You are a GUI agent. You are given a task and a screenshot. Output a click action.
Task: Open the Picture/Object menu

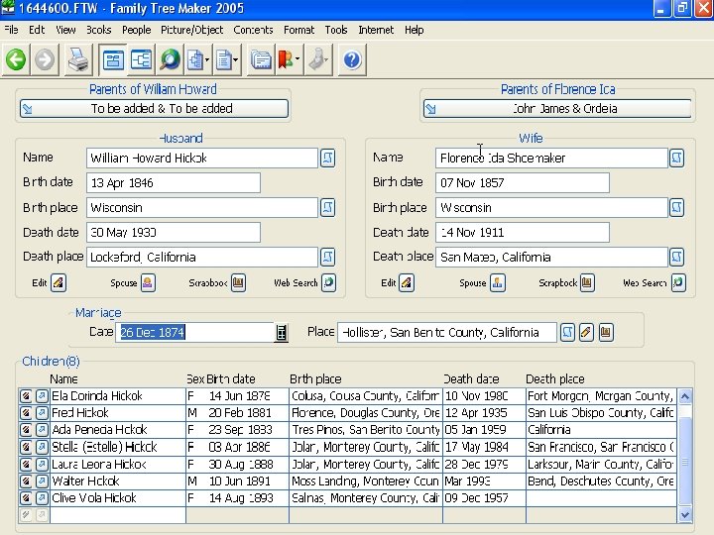(192, 30)
